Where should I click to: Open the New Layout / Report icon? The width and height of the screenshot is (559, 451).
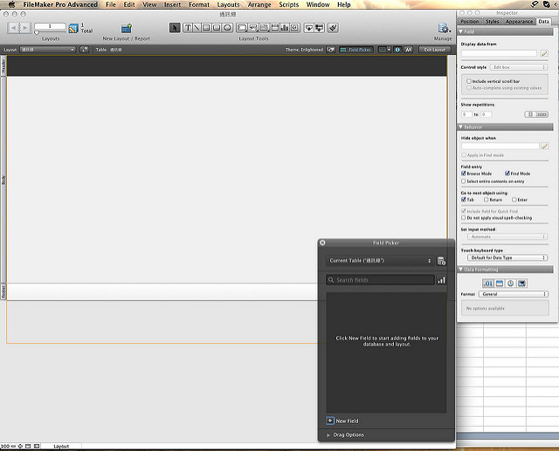click(126, 29)
